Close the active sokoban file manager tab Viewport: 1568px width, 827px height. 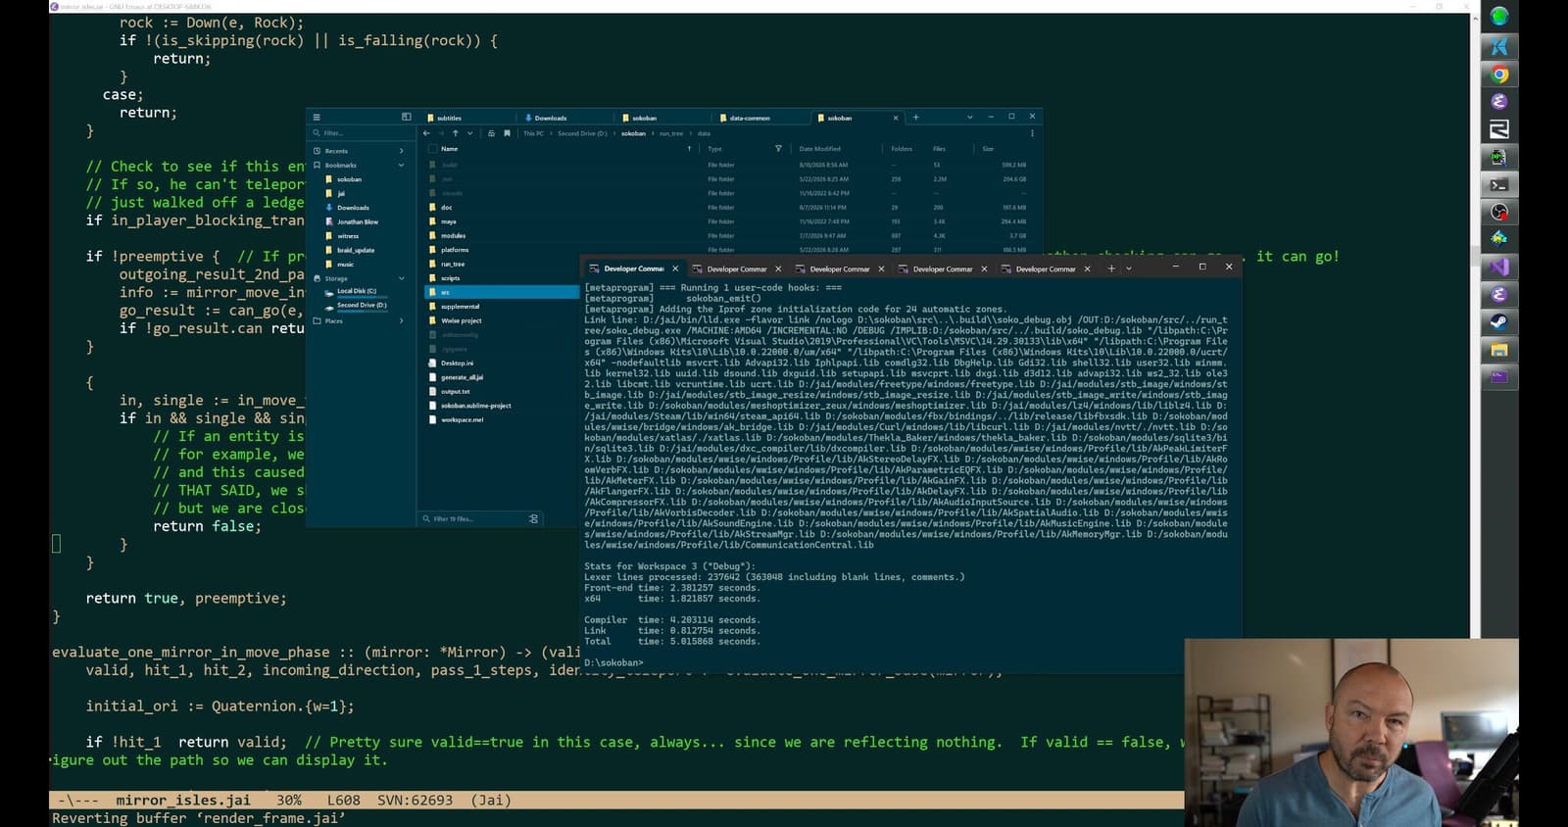pos(895,118)
